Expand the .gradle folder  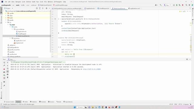(6, 13)
